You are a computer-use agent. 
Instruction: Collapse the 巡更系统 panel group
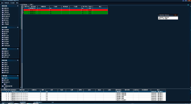18,60
